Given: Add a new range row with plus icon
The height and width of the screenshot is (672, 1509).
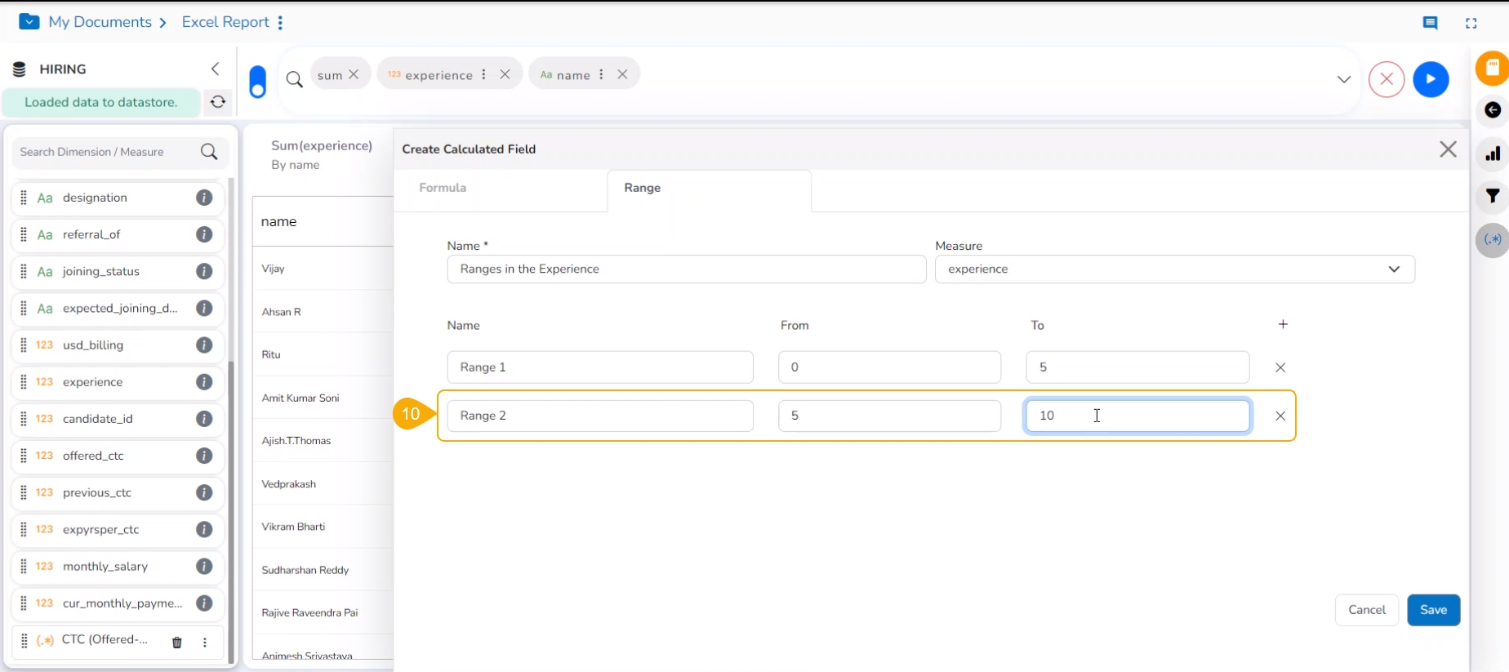Looking at the screenshot, I should [x=1283, y=324].
